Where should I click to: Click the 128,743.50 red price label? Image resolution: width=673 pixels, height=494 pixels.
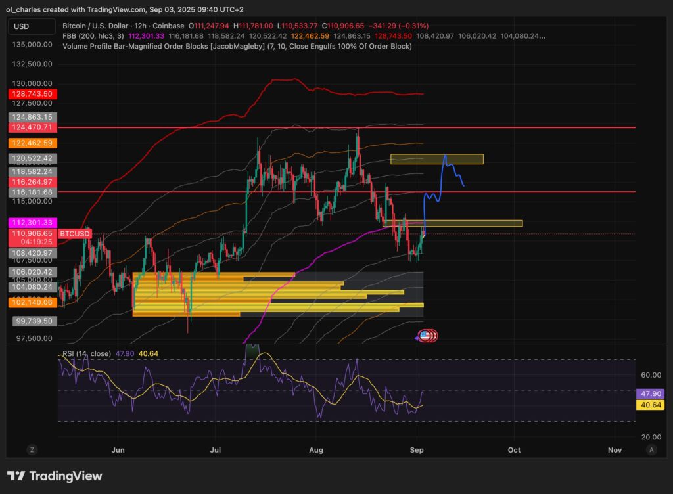click(x=30, y=94)
